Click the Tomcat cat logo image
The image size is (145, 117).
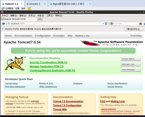(15, 63)
